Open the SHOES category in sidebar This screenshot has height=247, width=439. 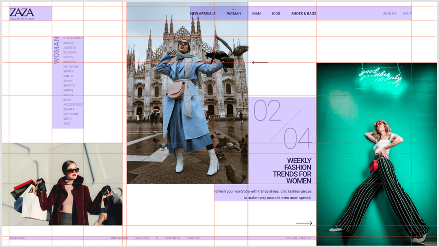(x=68, y=95)
